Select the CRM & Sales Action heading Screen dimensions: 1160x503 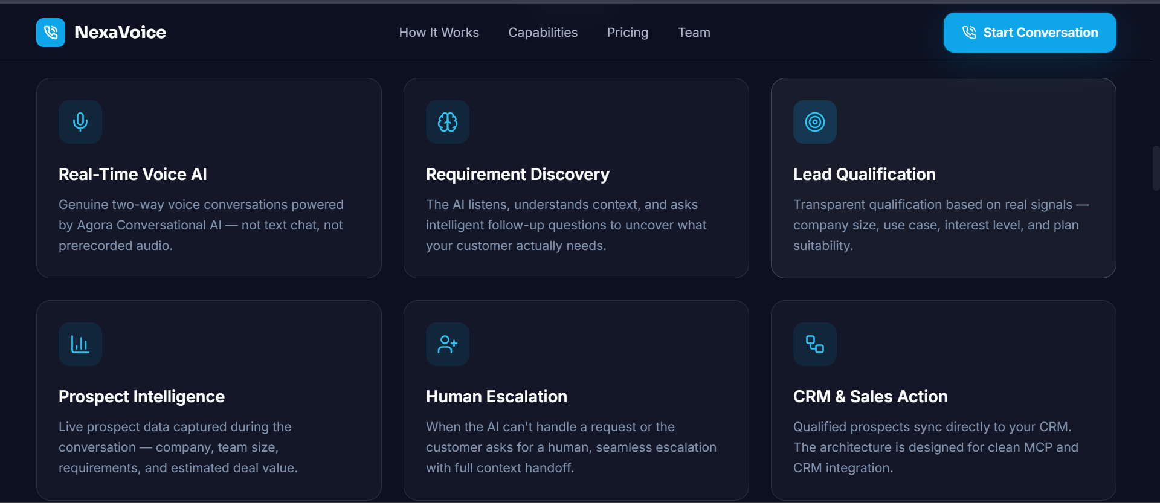point(871,397)
